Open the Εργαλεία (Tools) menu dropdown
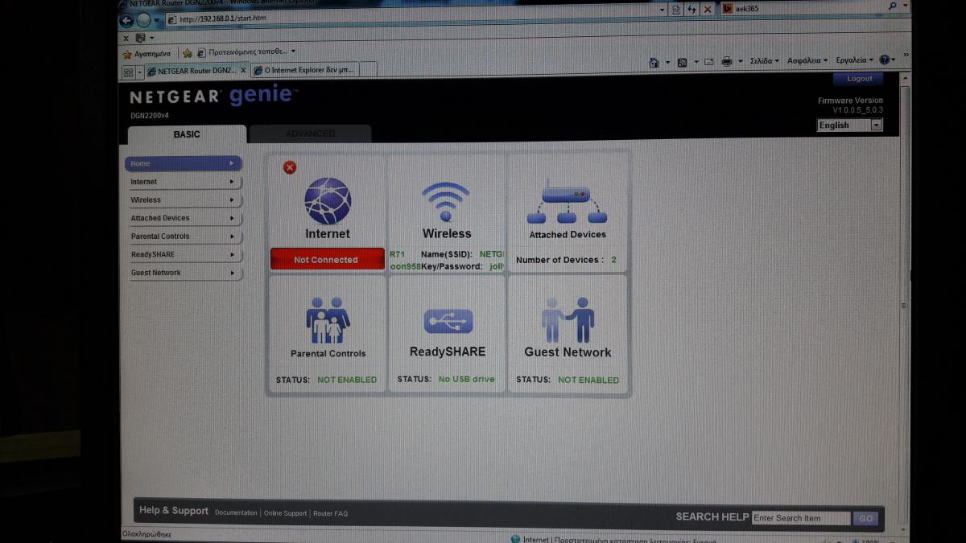The width and height of the screenshot is (966, 543). pos(854,60)
